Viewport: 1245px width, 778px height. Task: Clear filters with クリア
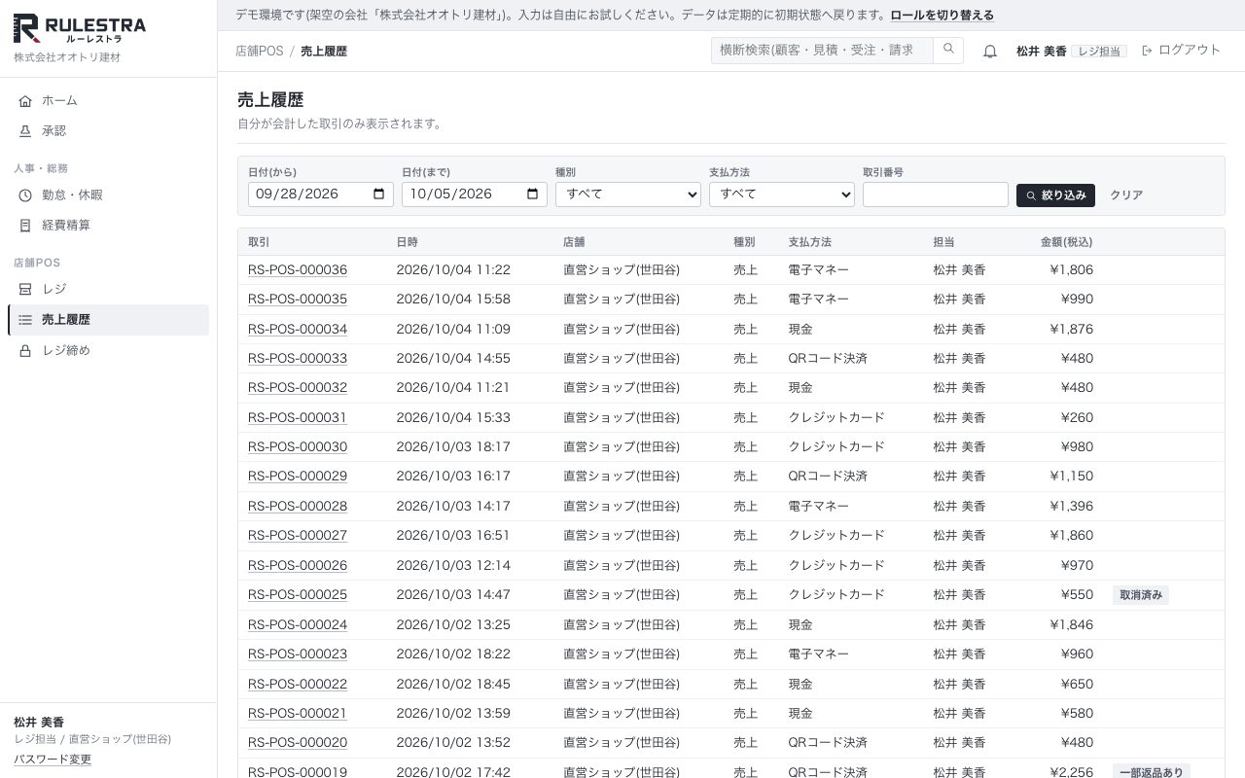[1126, 195]
